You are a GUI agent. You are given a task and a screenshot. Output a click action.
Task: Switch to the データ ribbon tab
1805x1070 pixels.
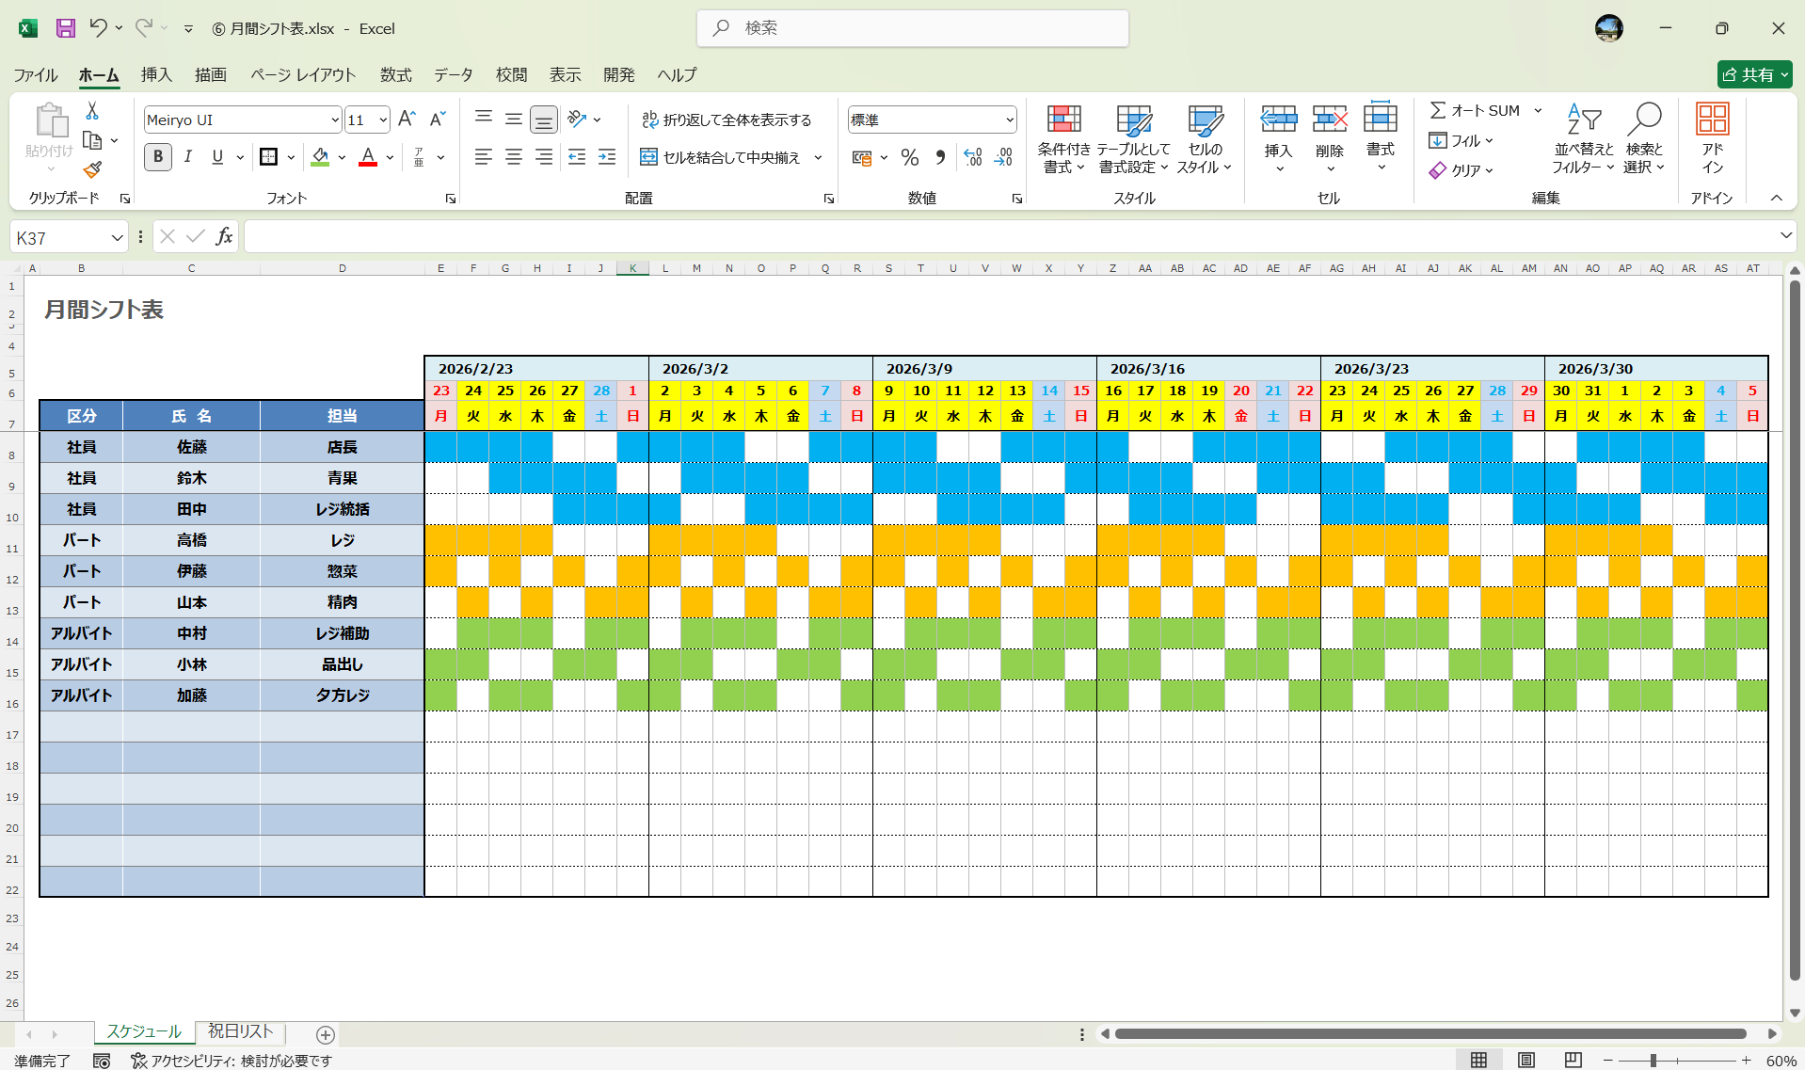[452, 74]
